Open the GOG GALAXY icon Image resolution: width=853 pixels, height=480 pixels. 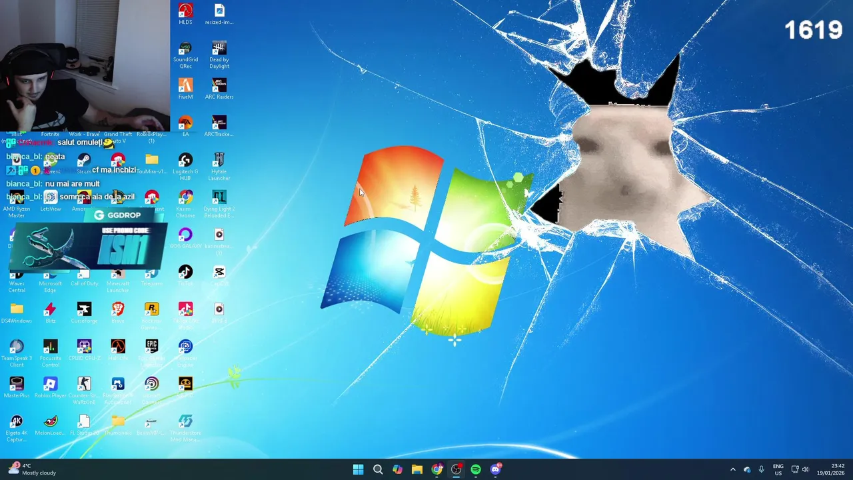[x=185, y=238]
